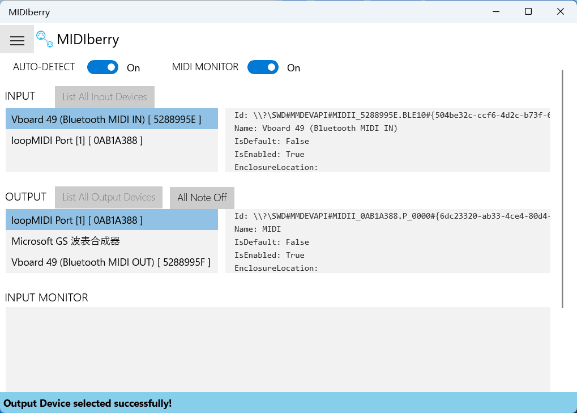This screenshot has height=413, width=577.
Task: Close the MIDIberry window
Action: tap(561, 11)
